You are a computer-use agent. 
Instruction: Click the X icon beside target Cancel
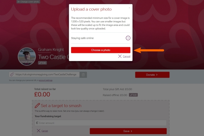38,131
